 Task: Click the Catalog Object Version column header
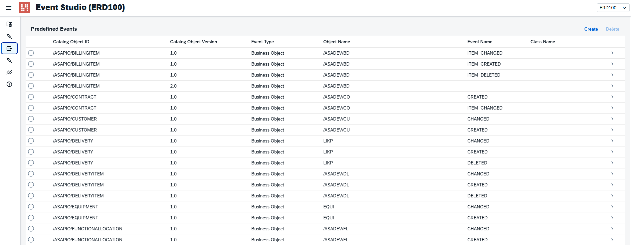193,42
